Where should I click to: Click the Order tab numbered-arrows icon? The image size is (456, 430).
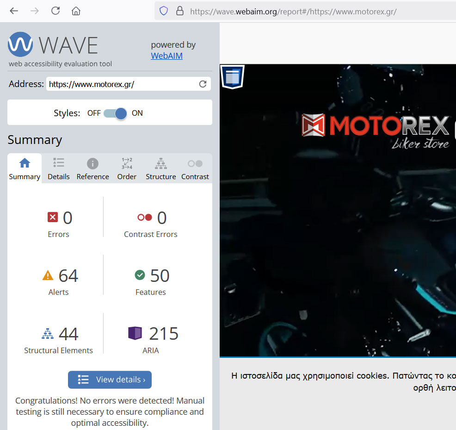pyautogui.click(x=127, y=163)
